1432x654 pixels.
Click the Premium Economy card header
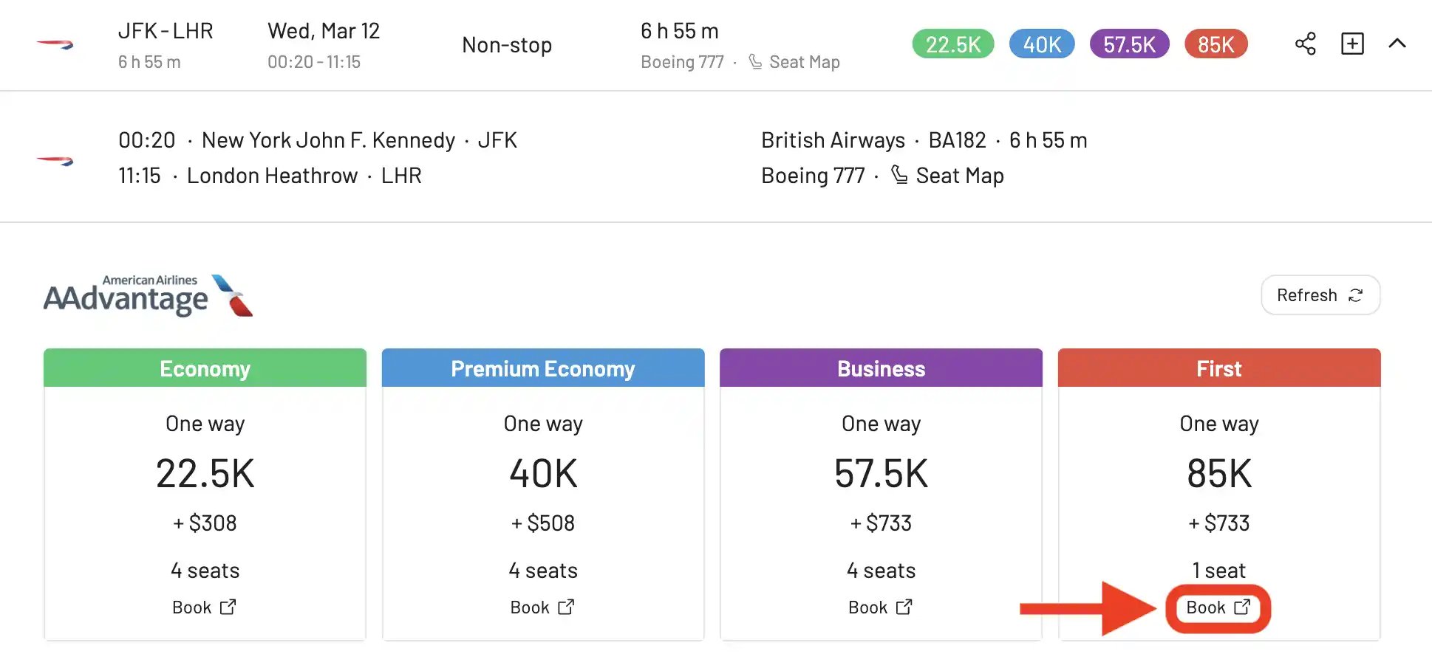tap(543, 368)
